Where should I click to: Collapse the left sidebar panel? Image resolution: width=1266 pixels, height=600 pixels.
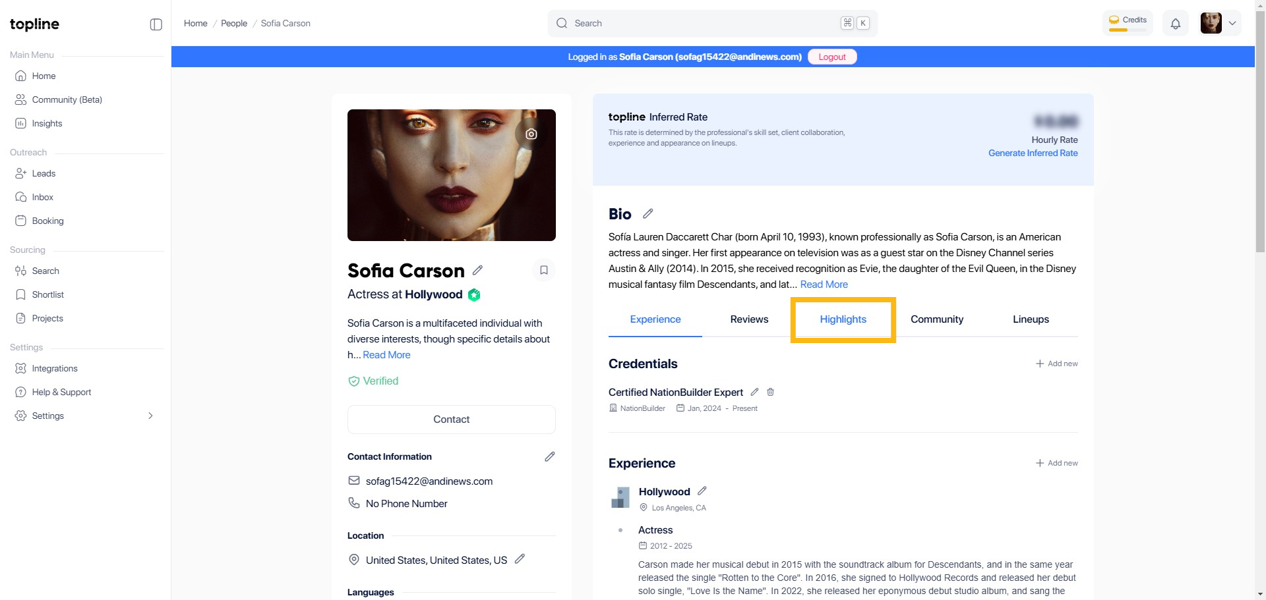point(156,24)
